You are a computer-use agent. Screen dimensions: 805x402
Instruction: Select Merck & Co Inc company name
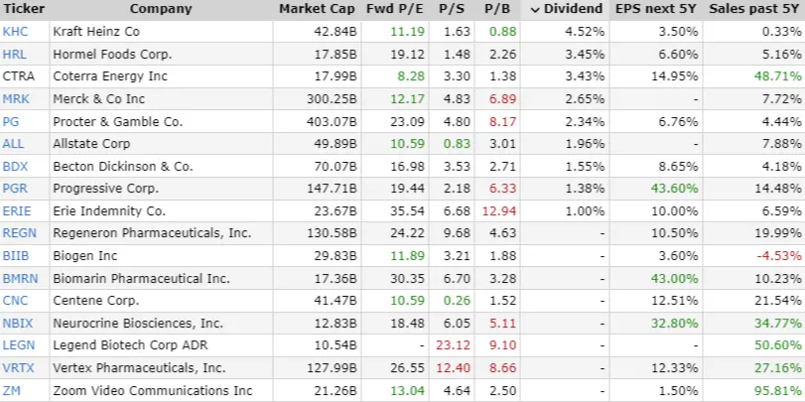98,99
